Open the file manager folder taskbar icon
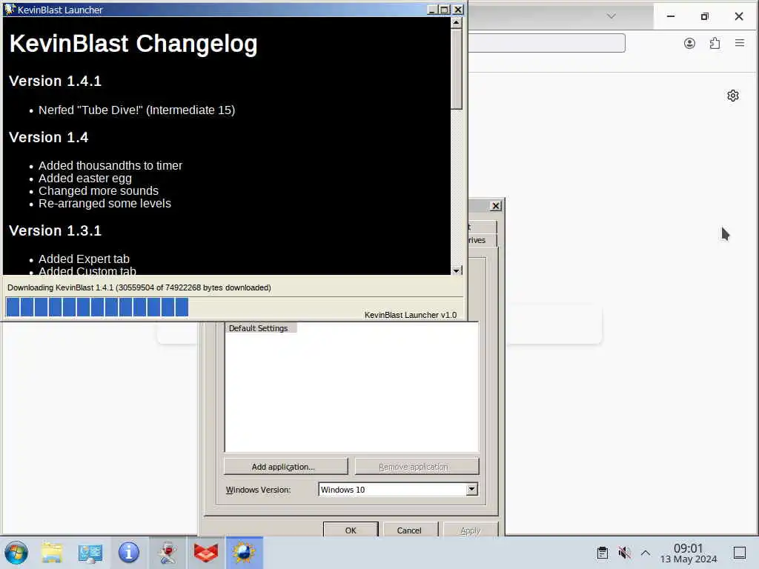Screen dimensions: 759x569 pos(52,553)
